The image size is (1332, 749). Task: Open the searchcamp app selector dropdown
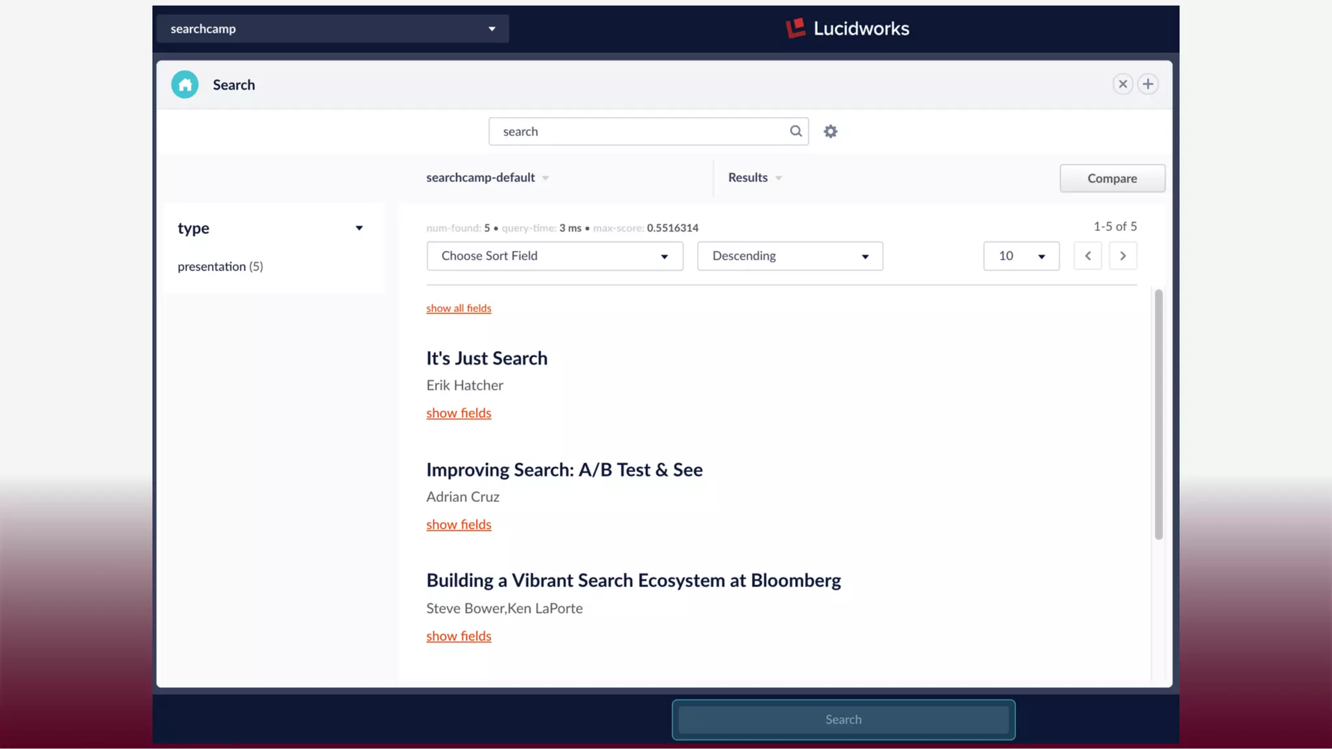coord(332,29)
